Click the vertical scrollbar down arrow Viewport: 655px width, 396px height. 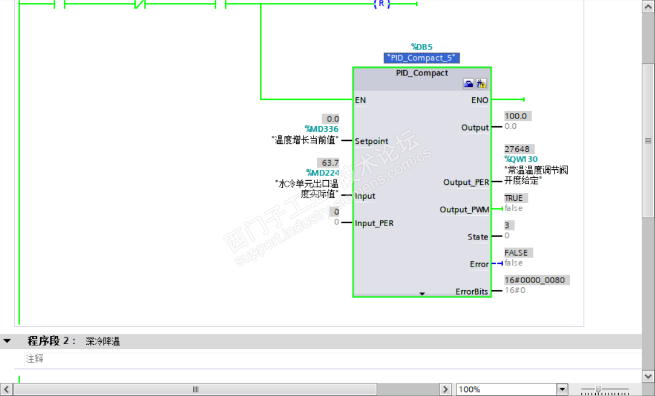648,376
